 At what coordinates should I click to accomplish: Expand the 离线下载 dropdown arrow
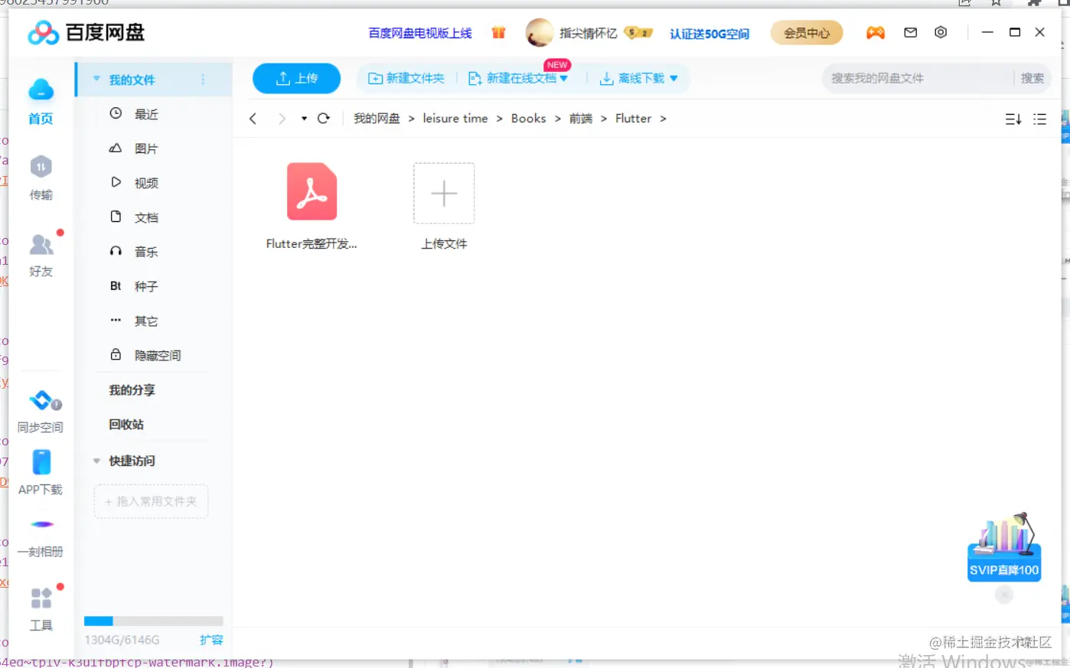click(674, 78)
